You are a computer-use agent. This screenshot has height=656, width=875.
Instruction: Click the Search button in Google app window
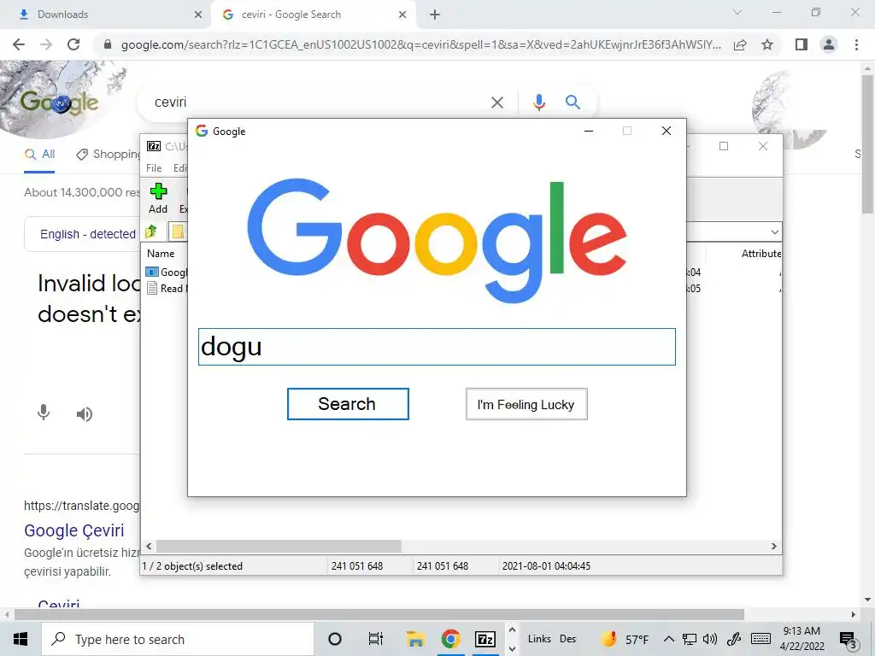[348, 404]
